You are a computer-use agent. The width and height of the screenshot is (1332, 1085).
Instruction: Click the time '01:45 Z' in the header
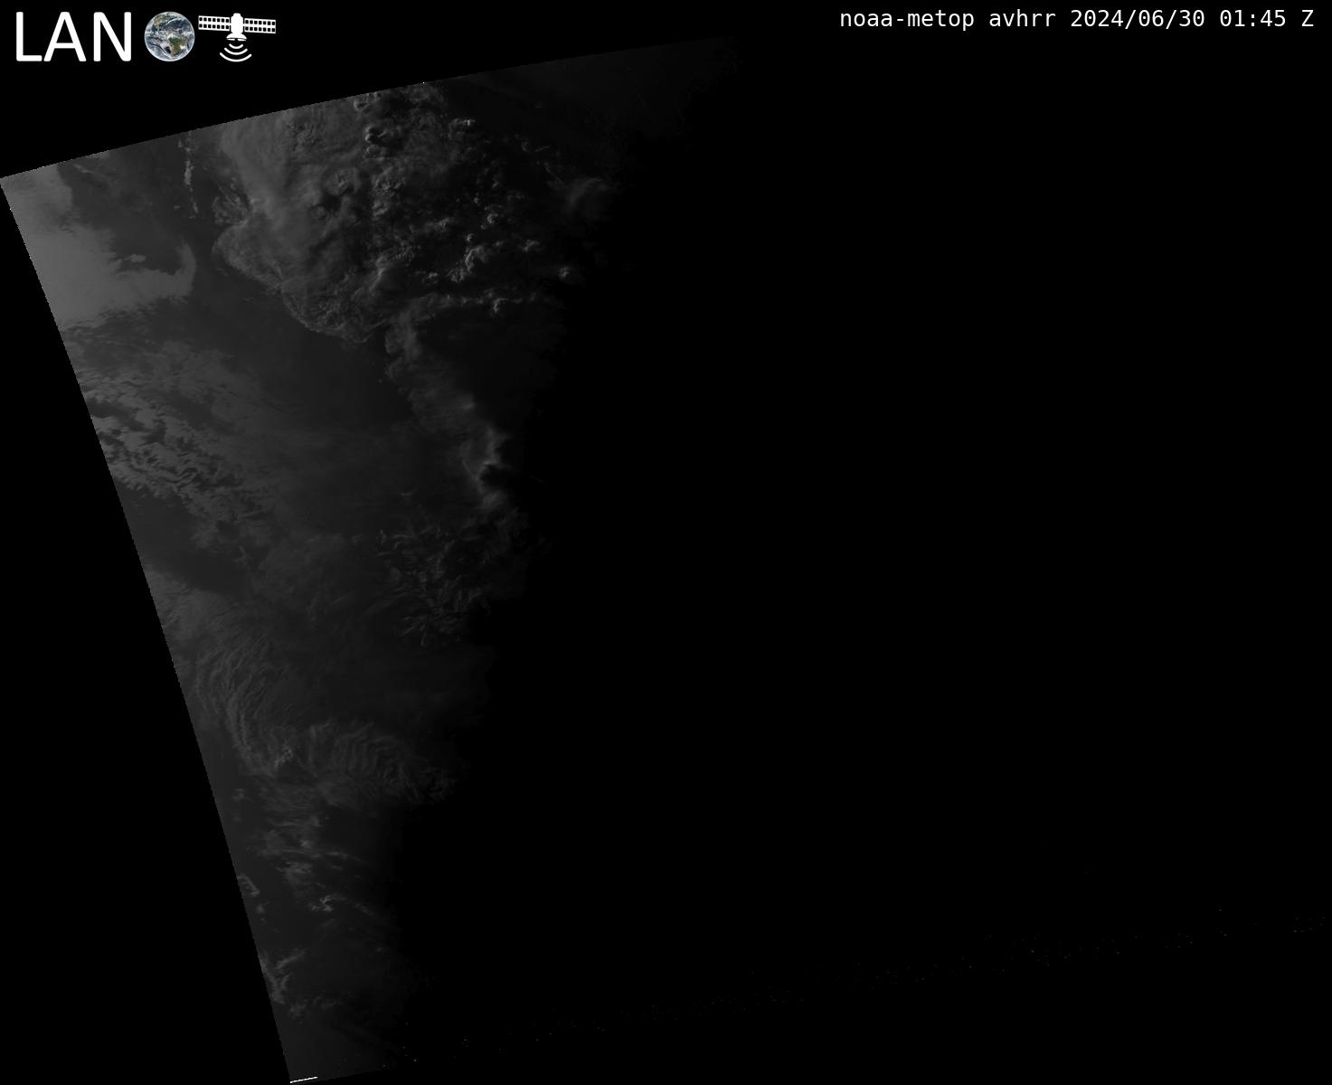pos(1266,19)
